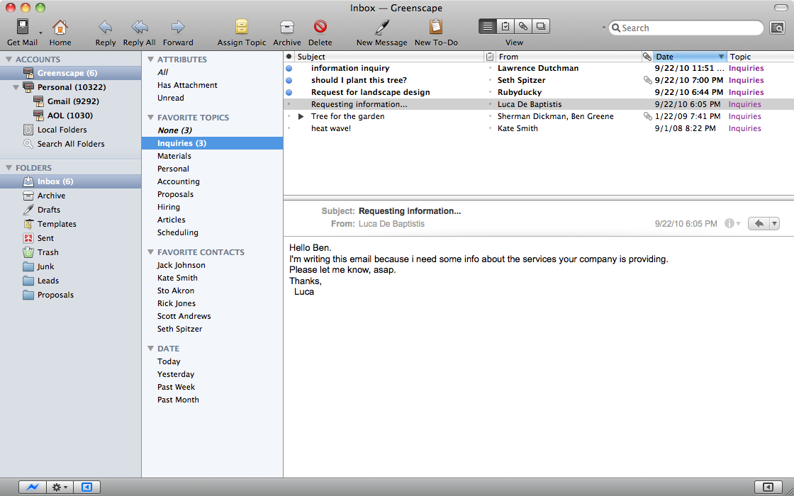Archive the selected message via toolbar

tap(286, 28)
